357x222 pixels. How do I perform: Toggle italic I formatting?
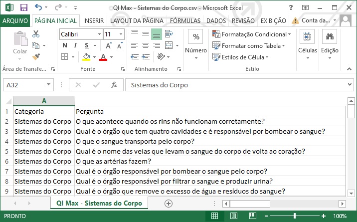click(x=75, y=45)
